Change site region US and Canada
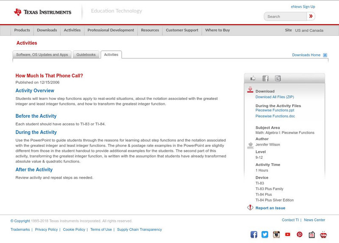 [309, 30]
